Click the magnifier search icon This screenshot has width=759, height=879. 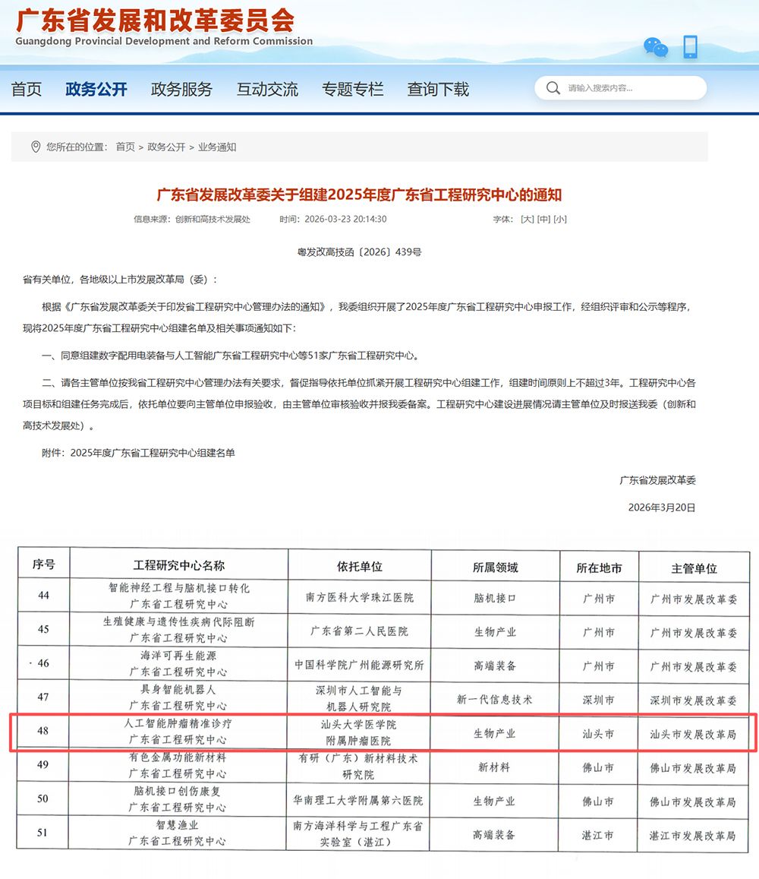[x=552, y=88]
